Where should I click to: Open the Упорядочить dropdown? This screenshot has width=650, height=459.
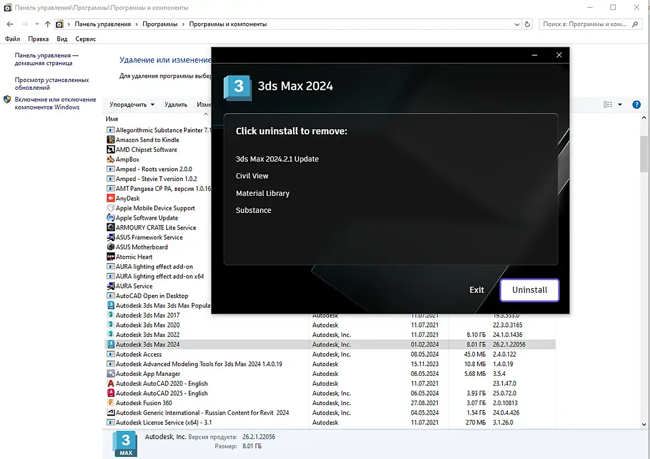tap(132, 105)
